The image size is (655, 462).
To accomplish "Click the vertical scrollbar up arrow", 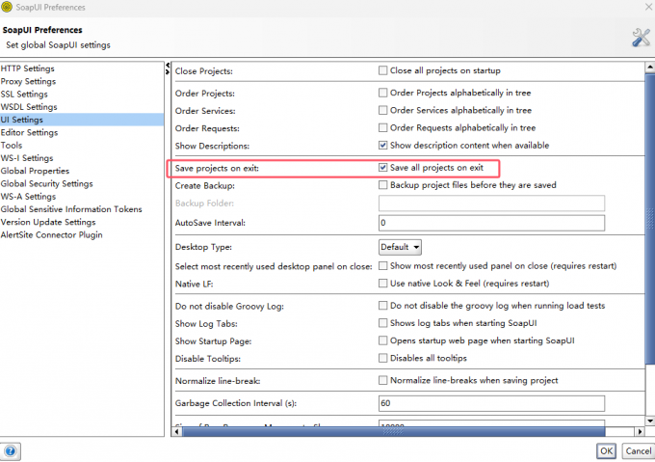I will 650,67.
